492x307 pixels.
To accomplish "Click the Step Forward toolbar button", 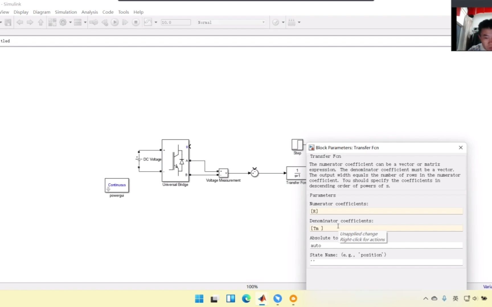I will (125, 22).
